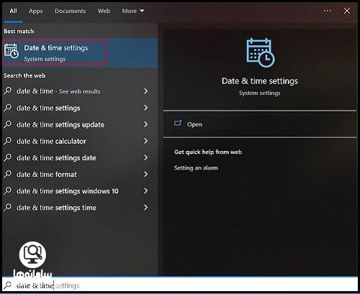Click the Open launch icon
Screen dimensions: 360x294
(178, 123)
